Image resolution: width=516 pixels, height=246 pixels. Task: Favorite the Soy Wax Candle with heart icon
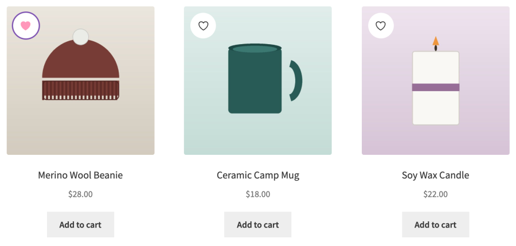381,26
